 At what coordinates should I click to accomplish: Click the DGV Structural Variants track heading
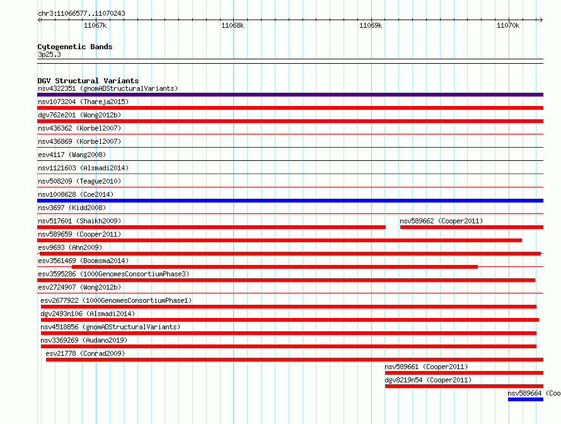point(88,81)
